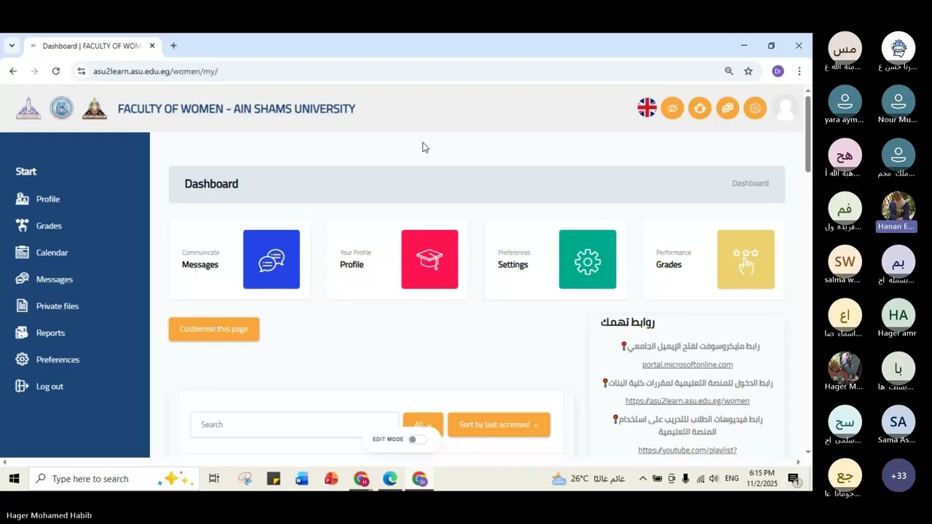
Task: Click the weather widget showing 26°C
Action: [x=588, y=479]
